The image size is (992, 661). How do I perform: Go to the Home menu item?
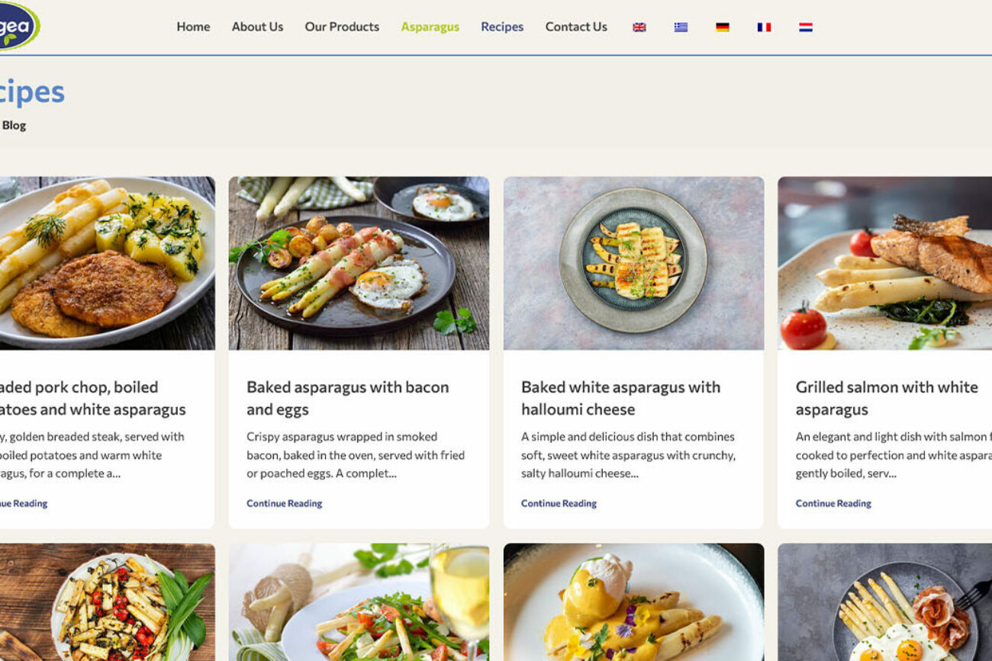193,27
